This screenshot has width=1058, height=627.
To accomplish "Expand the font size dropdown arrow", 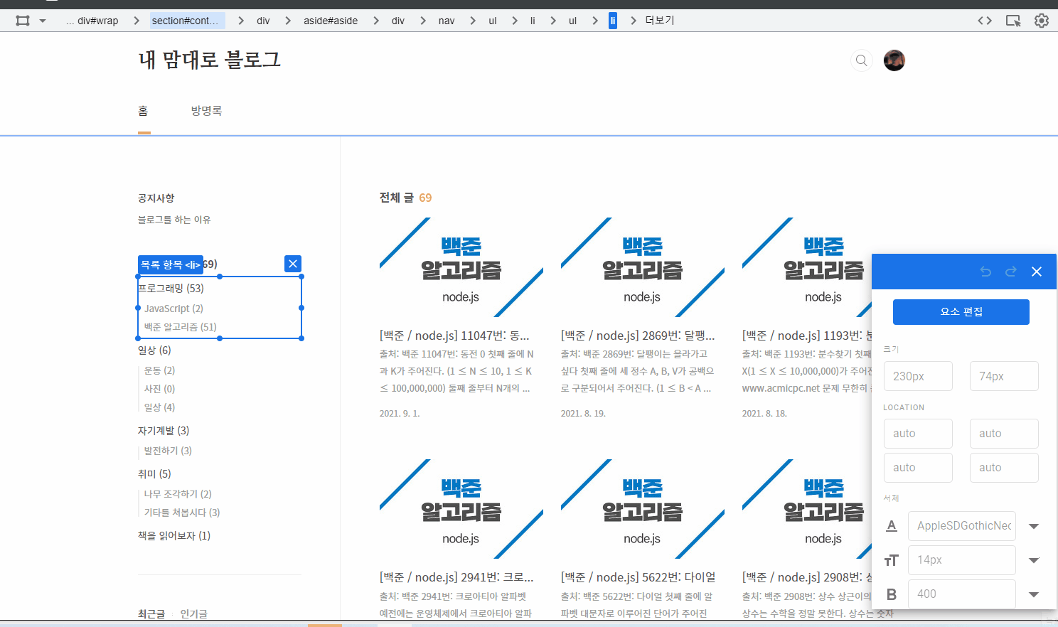I will [x=1035, y=561].
